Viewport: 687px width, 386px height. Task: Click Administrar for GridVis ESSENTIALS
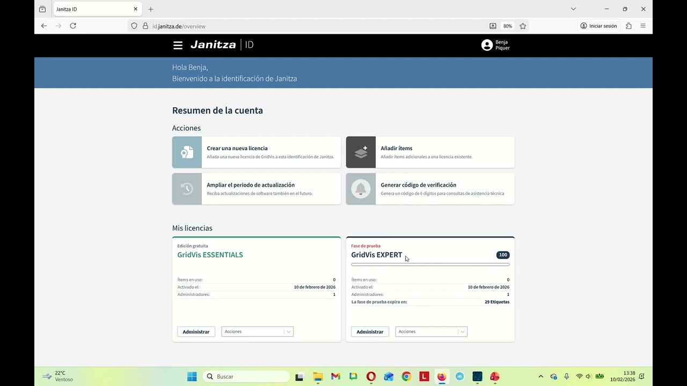pos(196,331)
